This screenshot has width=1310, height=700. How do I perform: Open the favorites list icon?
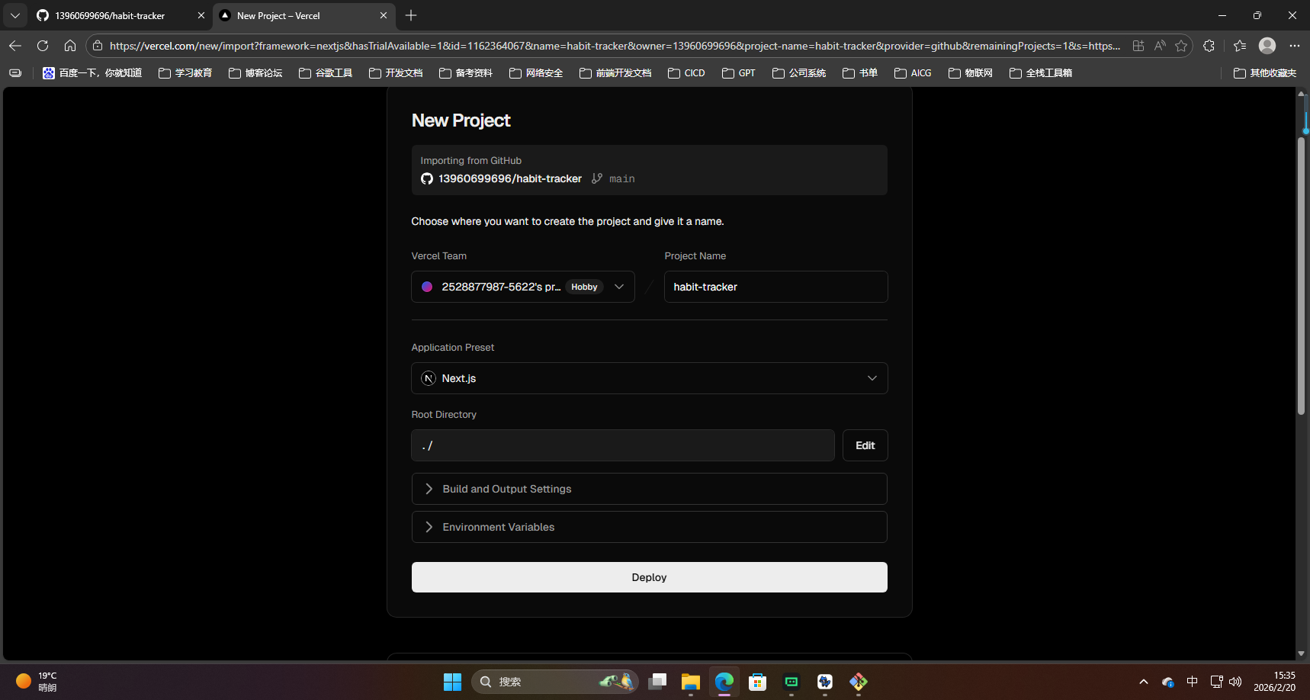[x=1240, y=46]
